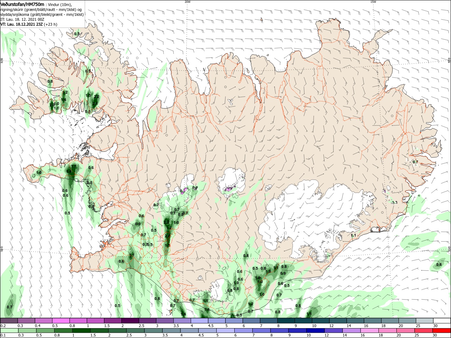Click the palest green 0.1 rain legend swatch
The height and width of the screenshot is (338, 451).
[9, 331]
